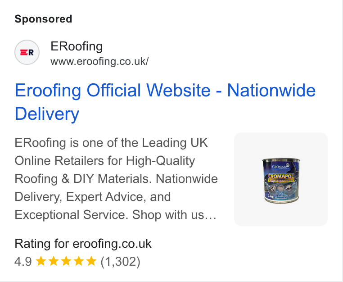Click the 'Online Retailers for High-Quality' line
The image size is (343, 282).
point(104,161)
